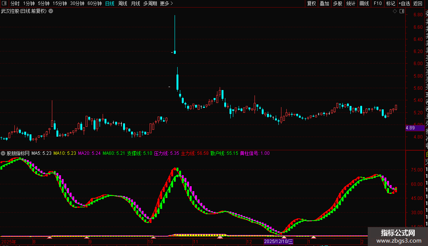Open the 股朋指标网 indicator dropdown icon

3,153
